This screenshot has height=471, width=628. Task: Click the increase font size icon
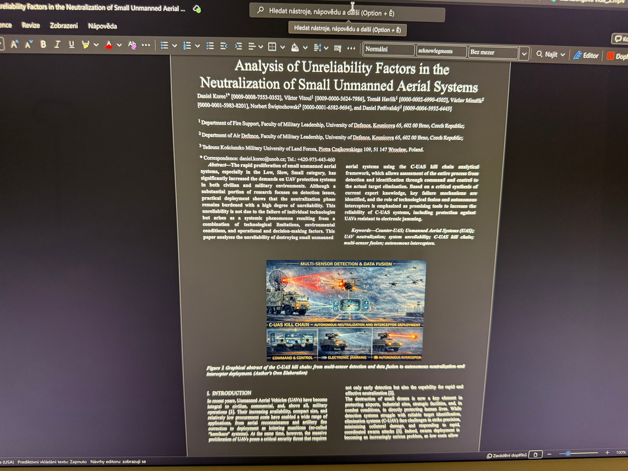15,44
